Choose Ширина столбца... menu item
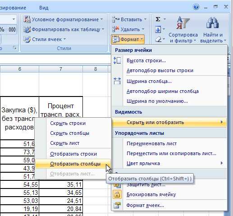The height and width of the screenshot is (216, 233). [x=169, y=81]
